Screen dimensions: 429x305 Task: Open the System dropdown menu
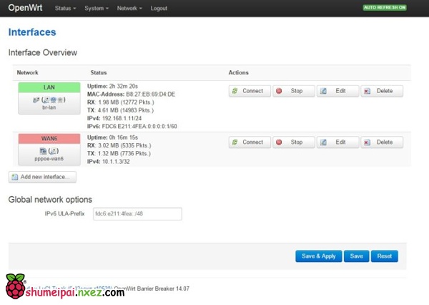point(97,8)
